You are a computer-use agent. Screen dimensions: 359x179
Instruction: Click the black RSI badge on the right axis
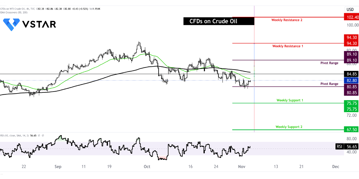click(x=339, y=146)
